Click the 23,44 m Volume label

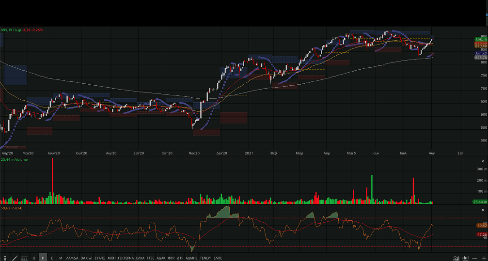point(15,160)
